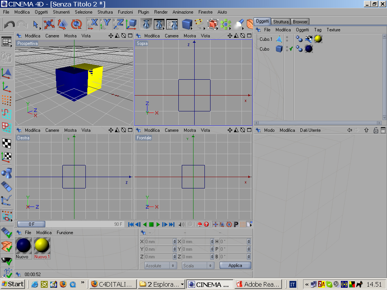Switch to points mode
The height and width of the screenshot is (290, 387).
pos(7,100)
